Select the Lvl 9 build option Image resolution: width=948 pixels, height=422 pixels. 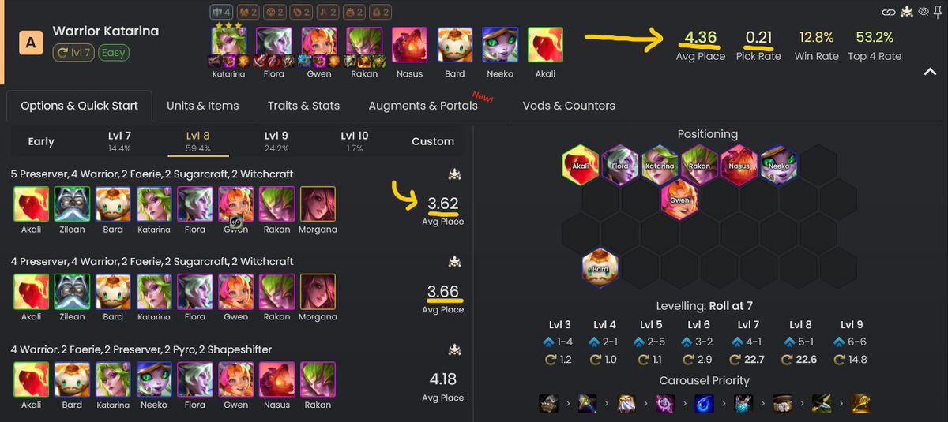(x=276, y=140)
